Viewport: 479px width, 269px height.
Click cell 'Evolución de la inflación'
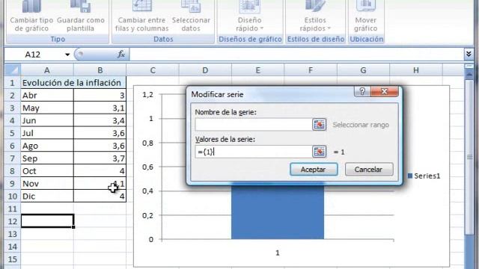tap(73, 83)
